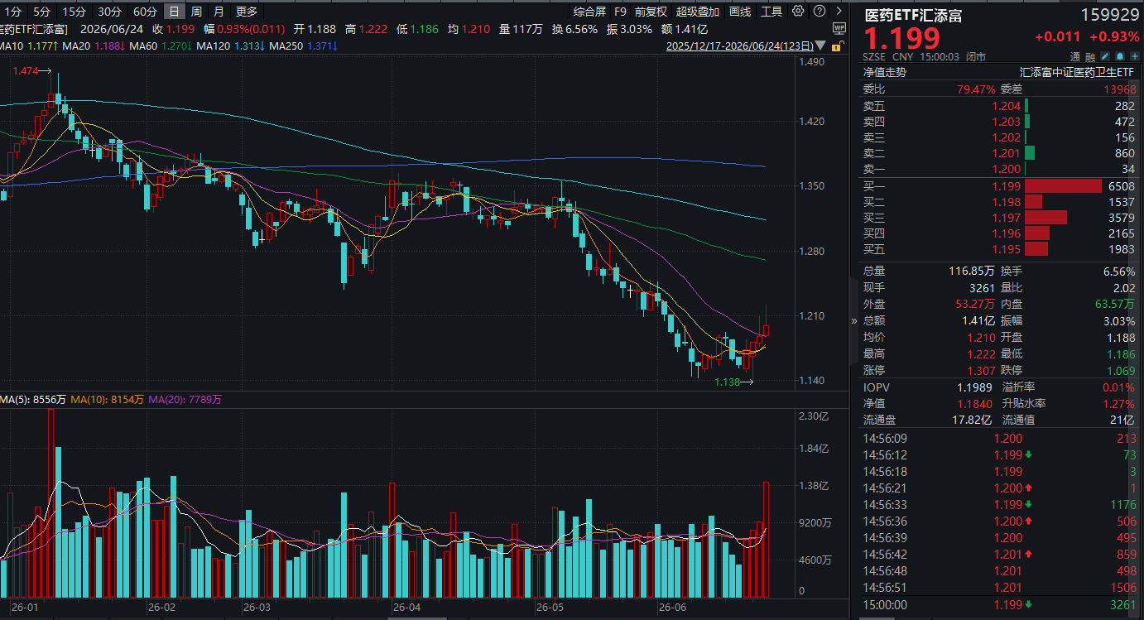
Task: Switch to the 周 weekly tab
Action: coord(196,12)
